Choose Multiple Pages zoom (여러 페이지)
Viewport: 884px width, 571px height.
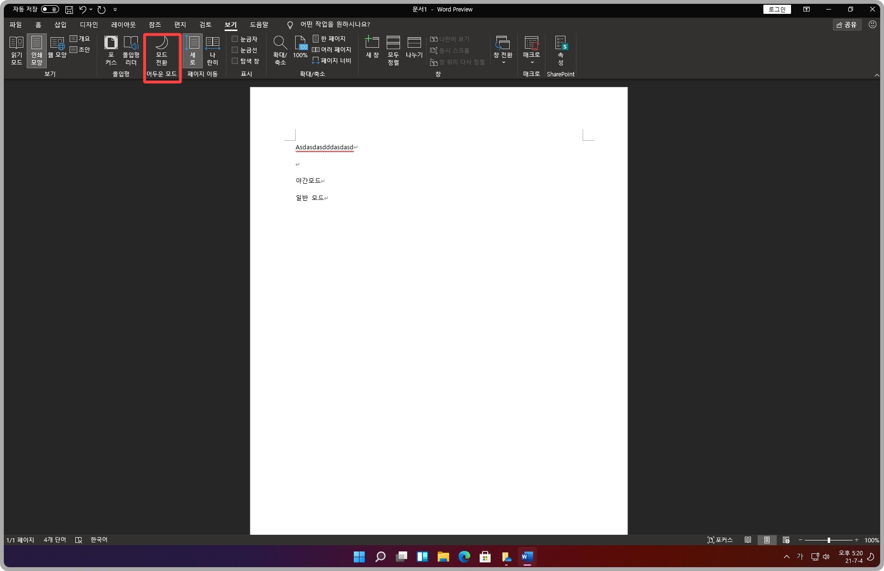point(331,50)
